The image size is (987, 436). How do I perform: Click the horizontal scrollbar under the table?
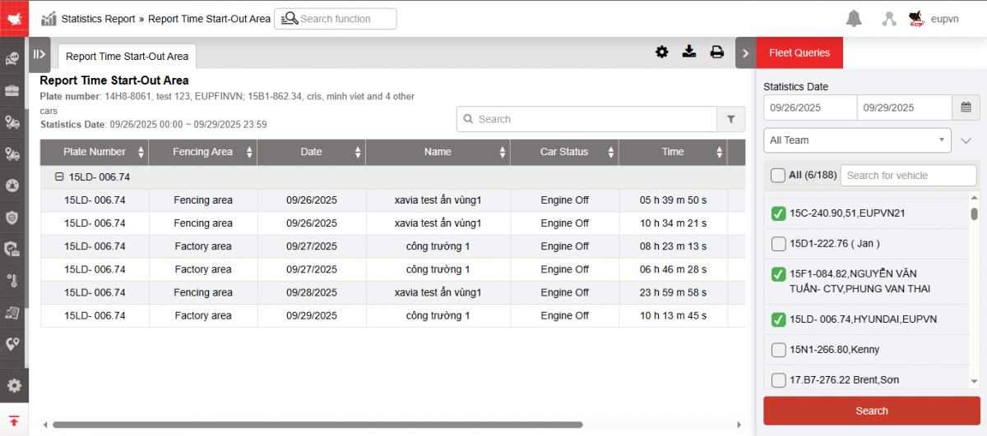(x=317, y=425)
